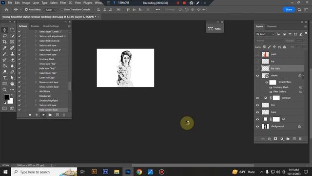Select the Eyedropper tool
Viewport: 312px width, 176px height.
pos(4,48)
